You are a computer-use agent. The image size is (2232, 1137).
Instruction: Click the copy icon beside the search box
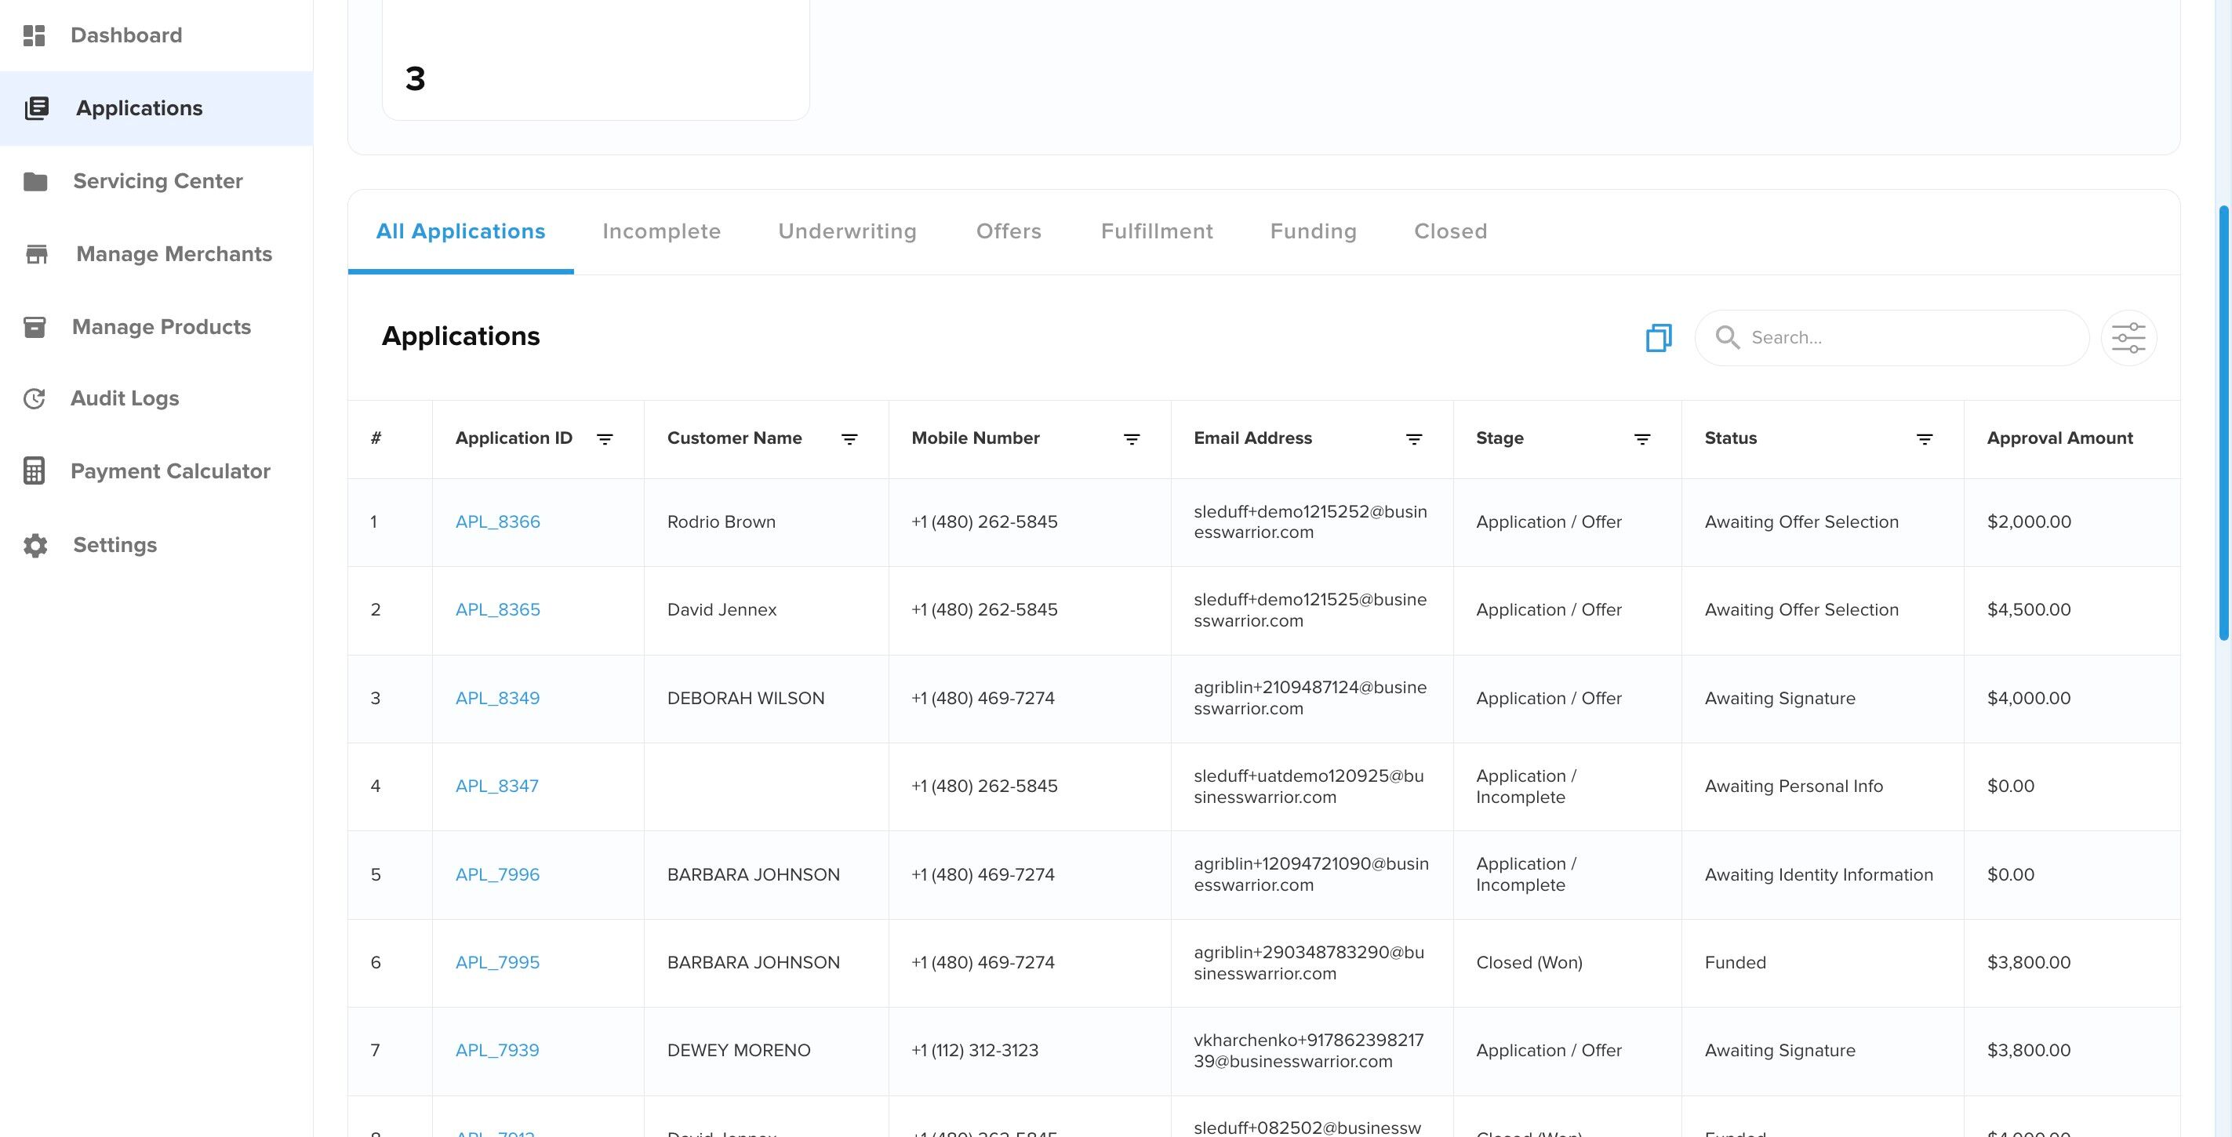(1659, 338)
